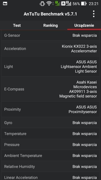Tap the picture notification icon in status bar
This screenshot has width=101, height=180.
5,4
